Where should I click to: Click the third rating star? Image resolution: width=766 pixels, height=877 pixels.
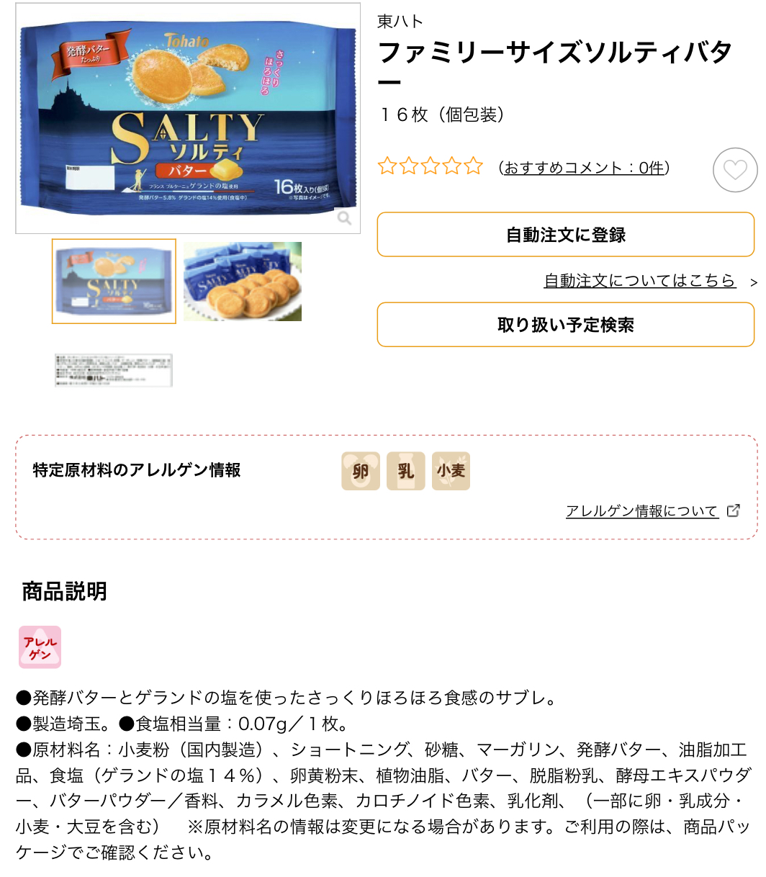coord(431,166)
